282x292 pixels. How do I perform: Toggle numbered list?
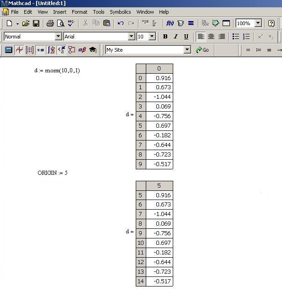coord(246,37)
